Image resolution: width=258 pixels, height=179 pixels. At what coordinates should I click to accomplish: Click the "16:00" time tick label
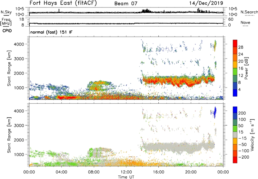coord(158,172)
